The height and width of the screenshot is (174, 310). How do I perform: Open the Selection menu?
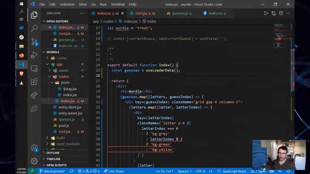(67, 4)
